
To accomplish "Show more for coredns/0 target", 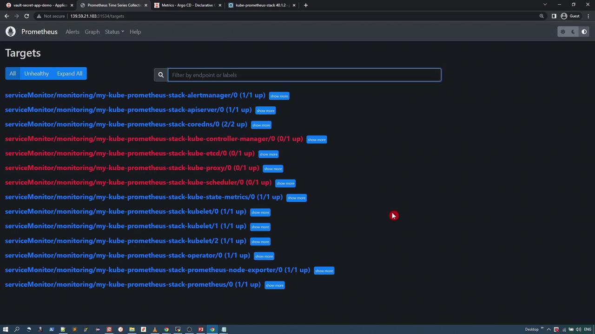I will (x=261, y=125).
